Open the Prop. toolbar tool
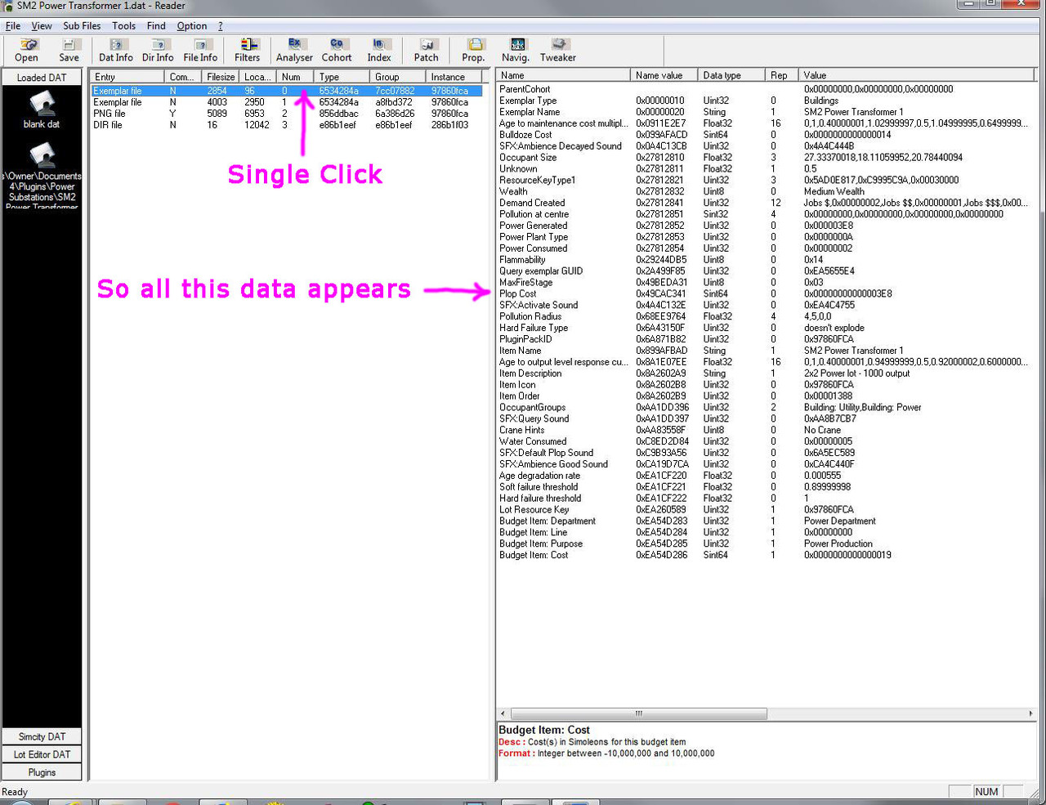This screenshot has height=805, width=1046. [473, 50]
